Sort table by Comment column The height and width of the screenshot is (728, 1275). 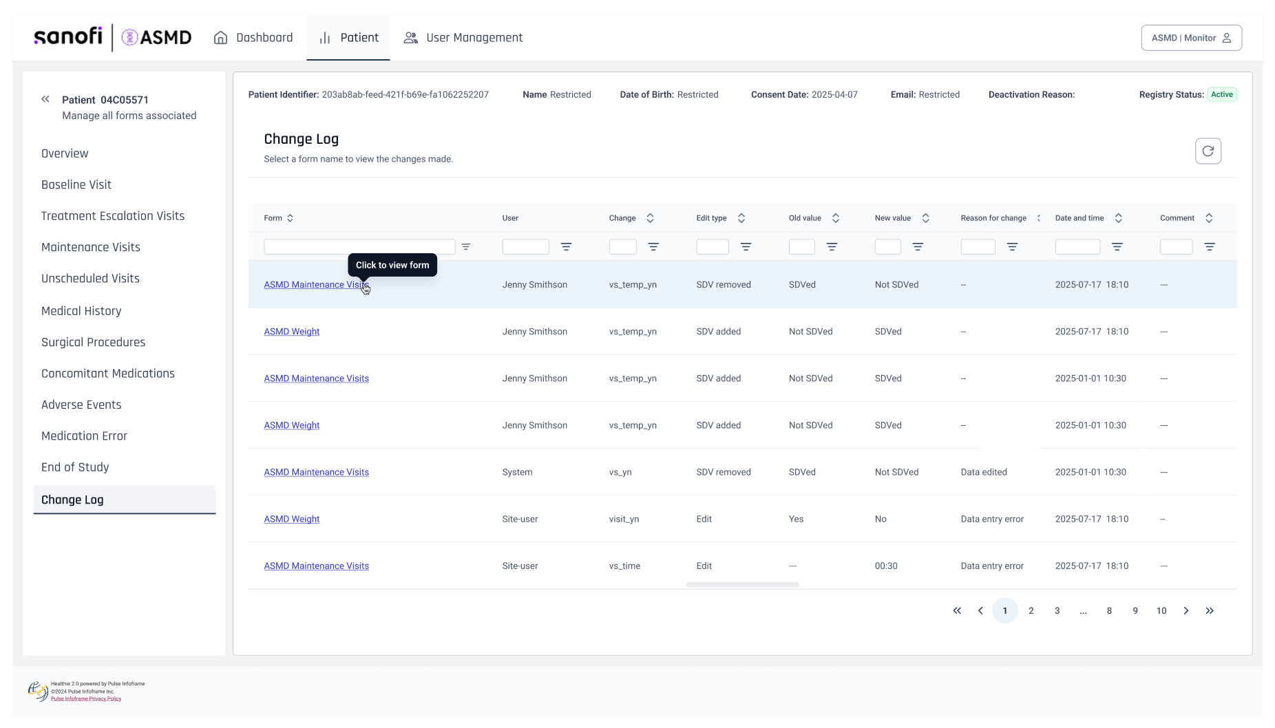tap(1209, 218)
